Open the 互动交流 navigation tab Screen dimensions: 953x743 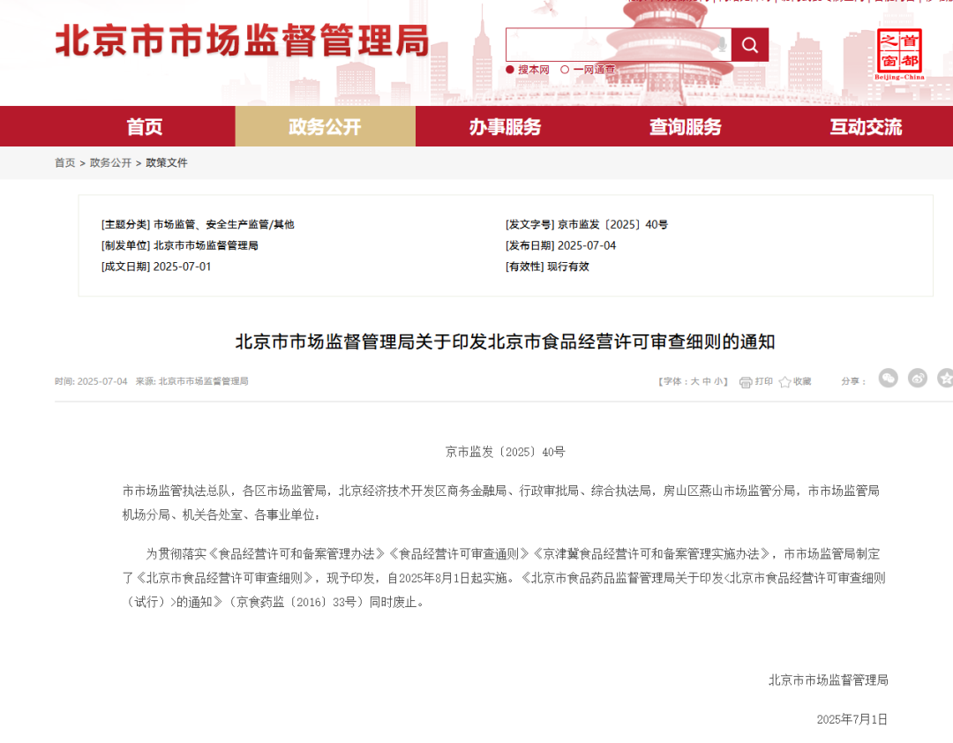pos(866,126)
